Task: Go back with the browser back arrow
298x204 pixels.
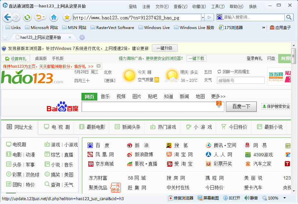Action: 7,17
